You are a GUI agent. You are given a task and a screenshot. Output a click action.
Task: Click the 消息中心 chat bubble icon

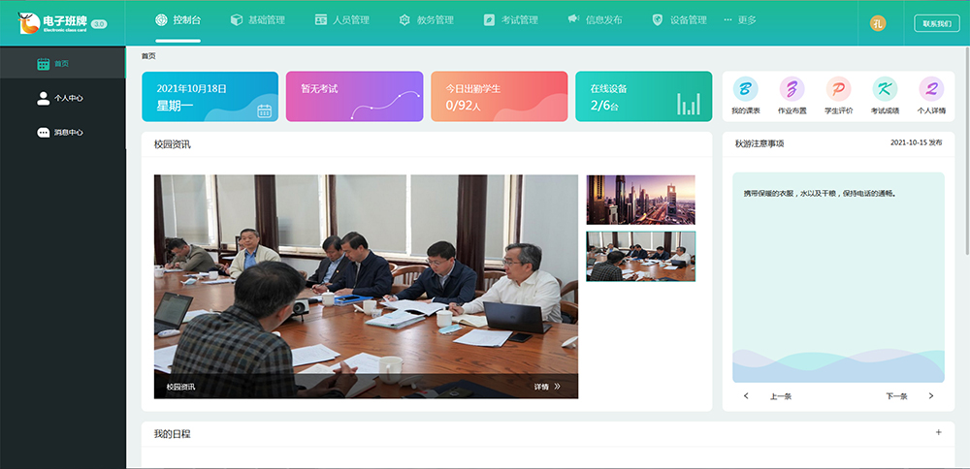click(x=44, y=132)
